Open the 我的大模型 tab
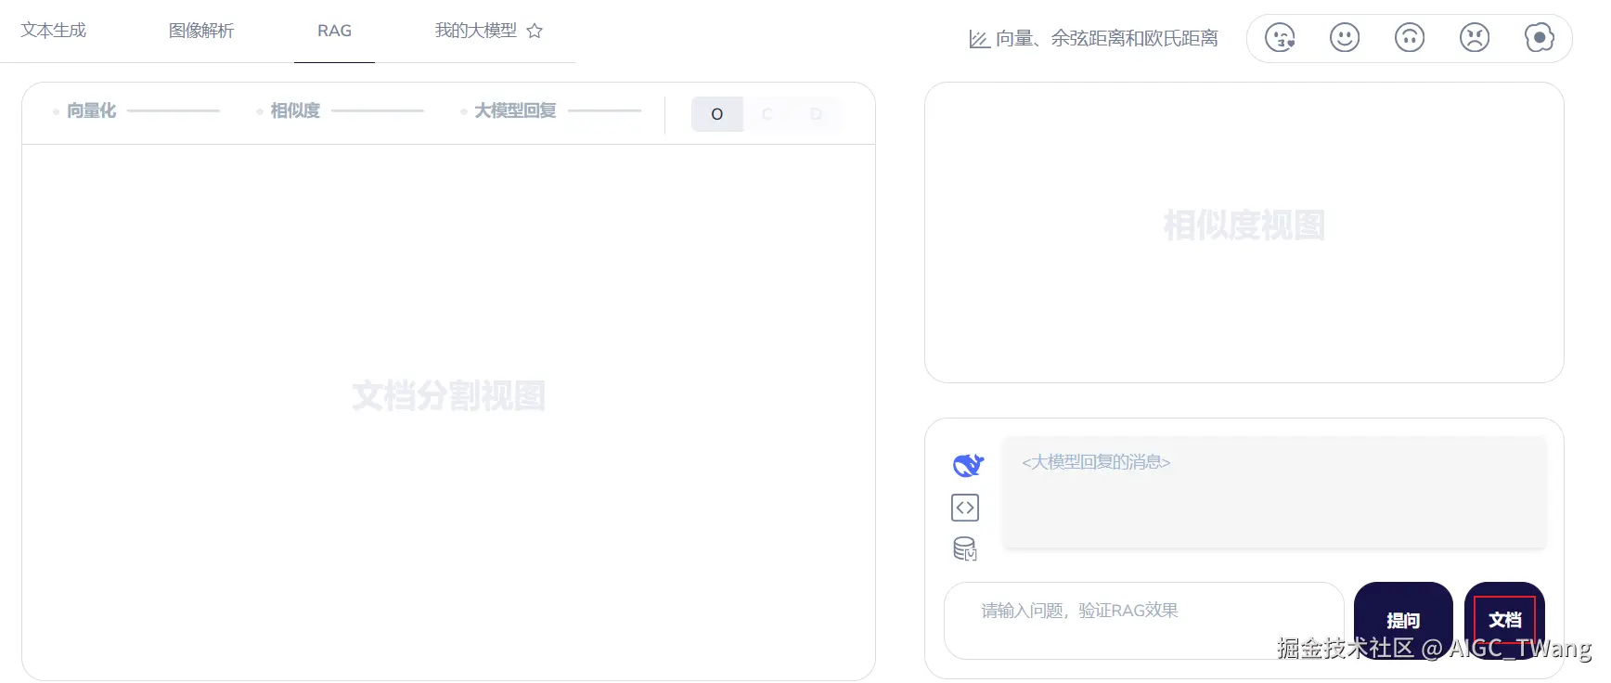The image size is (1611, 683). (476, 31)
